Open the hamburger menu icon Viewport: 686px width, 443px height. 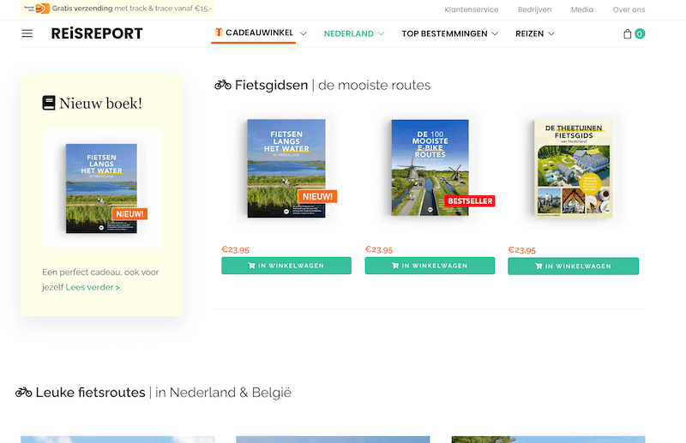pyautogui.click(x=27, y=33)
